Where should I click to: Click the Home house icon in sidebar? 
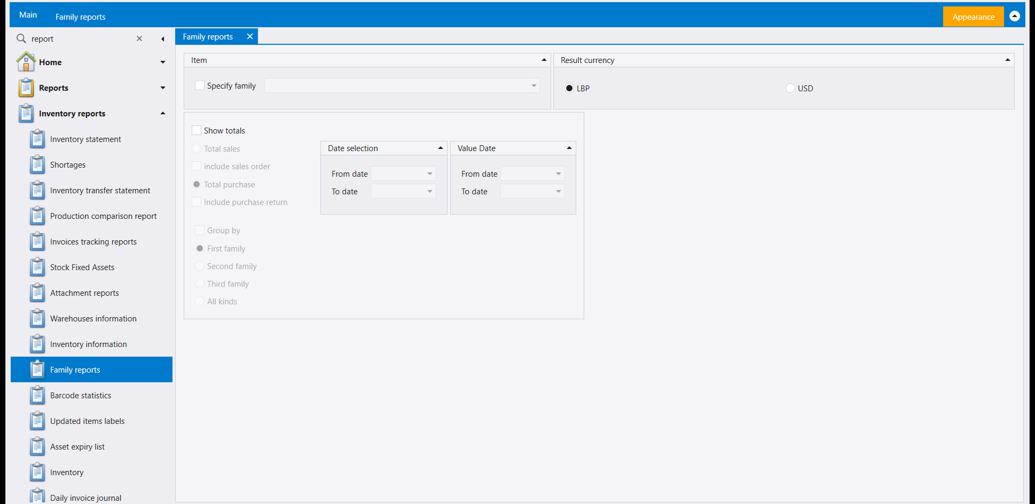[26, 61]
